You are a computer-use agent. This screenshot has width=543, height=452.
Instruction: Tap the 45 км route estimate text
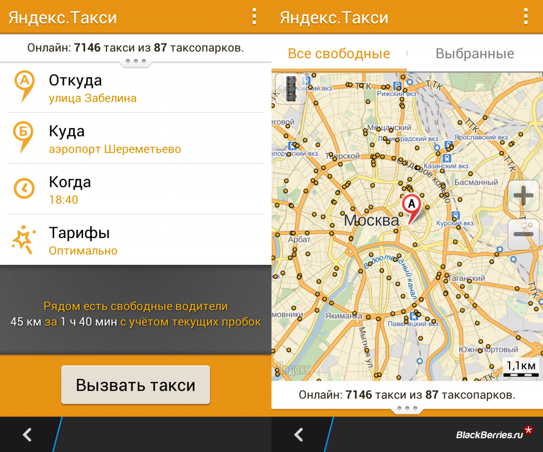point(135,322)
